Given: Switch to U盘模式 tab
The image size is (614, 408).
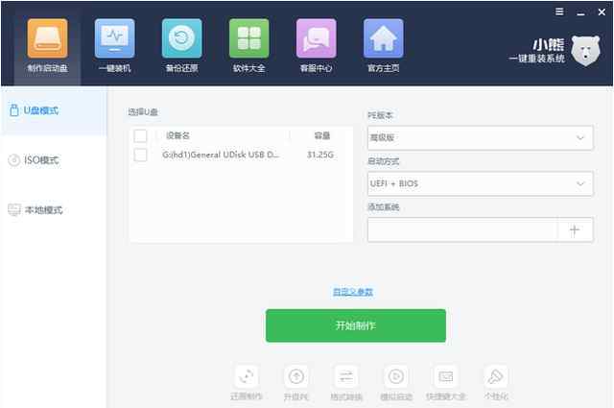Looking at the screenshot, I should (54, 111).
